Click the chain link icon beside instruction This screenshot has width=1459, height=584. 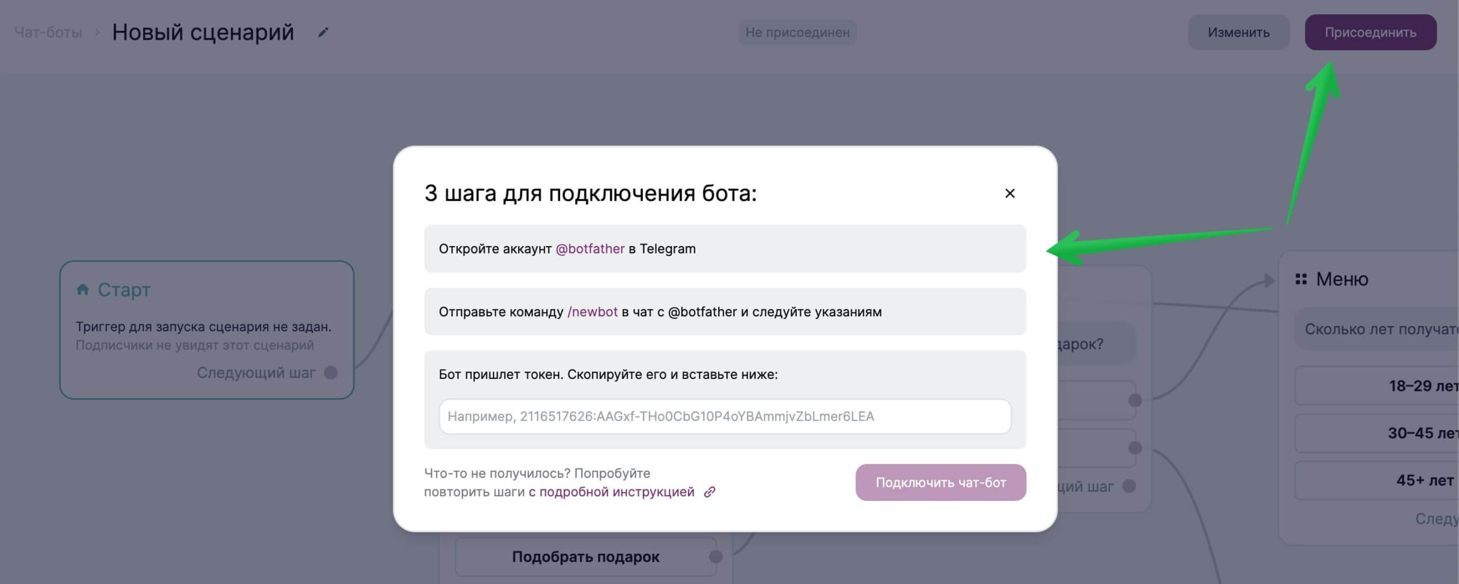point(710,492)
